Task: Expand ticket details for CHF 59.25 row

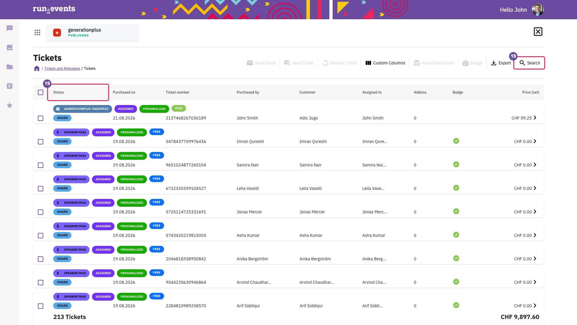Action: click(x=535, y=118)
